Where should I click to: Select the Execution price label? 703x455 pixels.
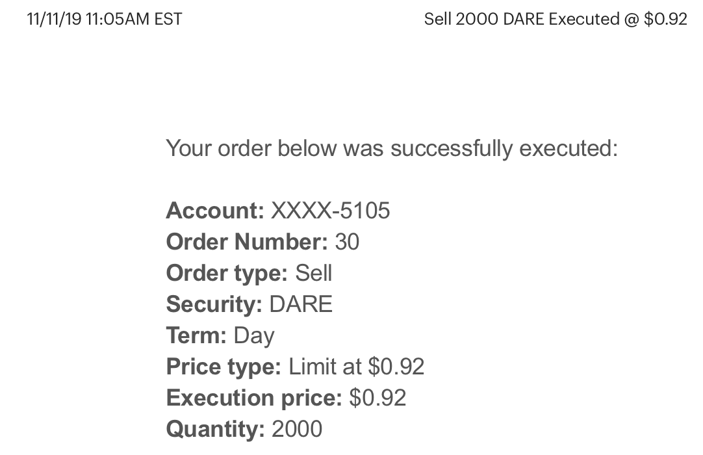click(x=253, y=398)
